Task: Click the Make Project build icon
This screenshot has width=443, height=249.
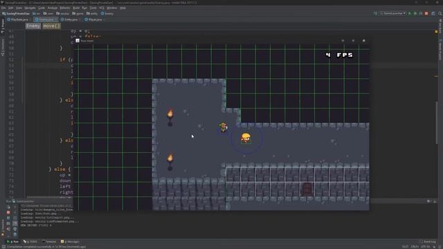Action: tap(375, 13)
